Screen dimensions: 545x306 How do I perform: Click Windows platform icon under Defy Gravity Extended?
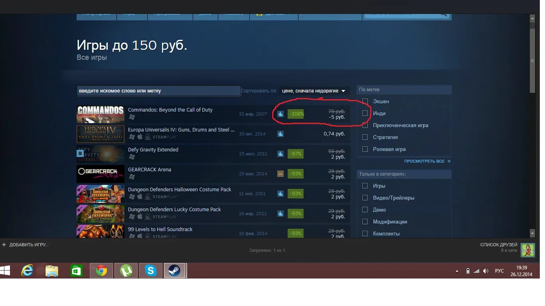coord(132,157)
